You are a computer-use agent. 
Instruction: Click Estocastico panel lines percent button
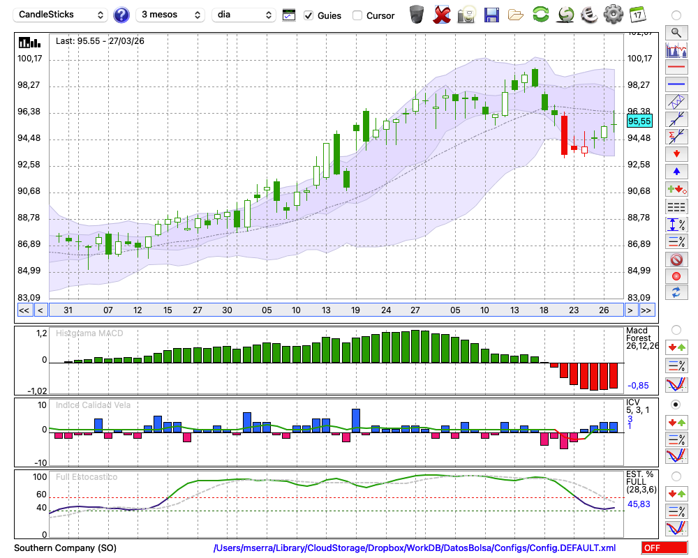point(676,511)
